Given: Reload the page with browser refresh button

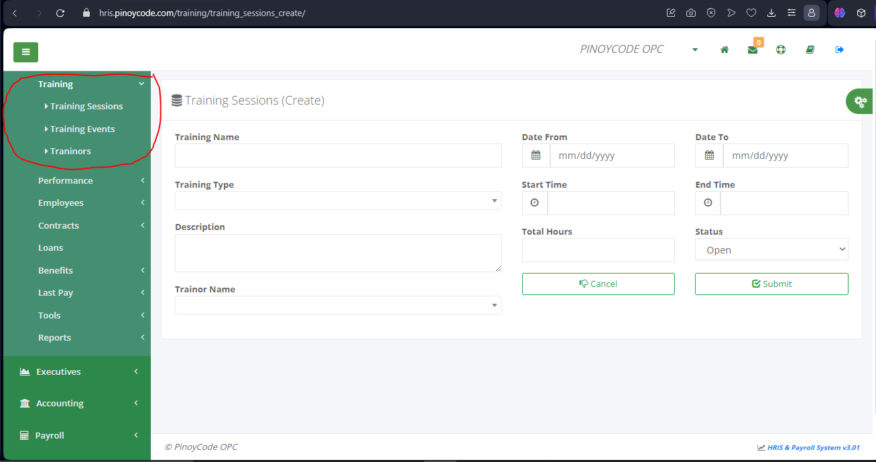Looking at the screenshot, I should click(60, 13).
